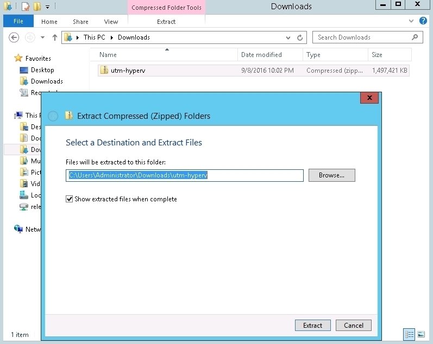The height and width of the screenshot is (344, 433).
Task: Click the Favorites star icon
Action: tap(18, 58)
